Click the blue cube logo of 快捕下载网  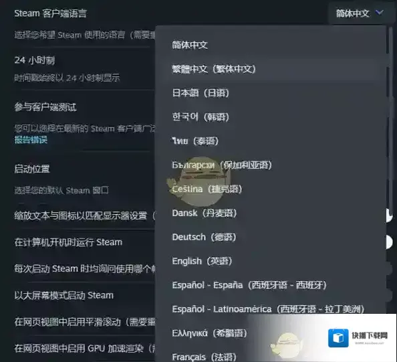[x=338, y=338]
